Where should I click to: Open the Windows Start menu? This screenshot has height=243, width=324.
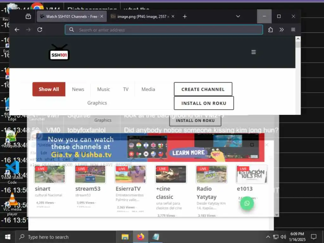pyautogui.click(x=8, y=237)
